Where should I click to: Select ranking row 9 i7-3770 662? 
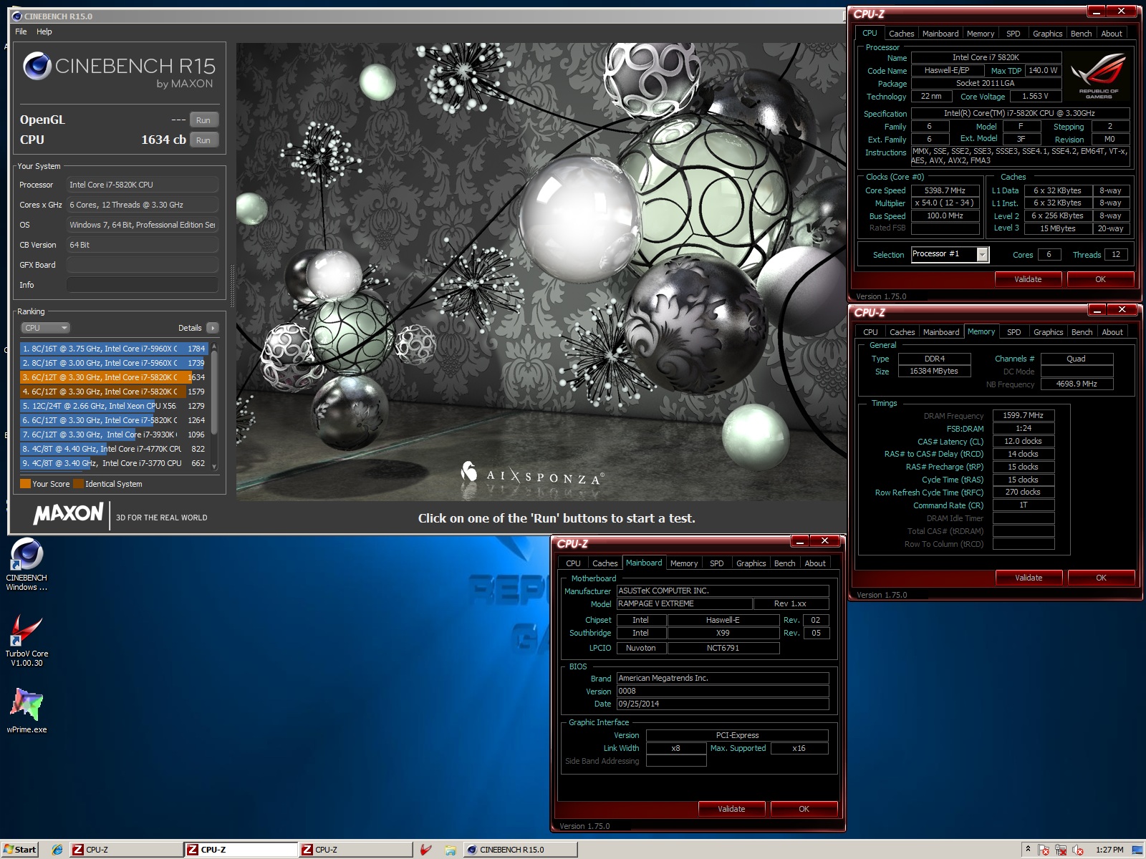tap(115, 463)
